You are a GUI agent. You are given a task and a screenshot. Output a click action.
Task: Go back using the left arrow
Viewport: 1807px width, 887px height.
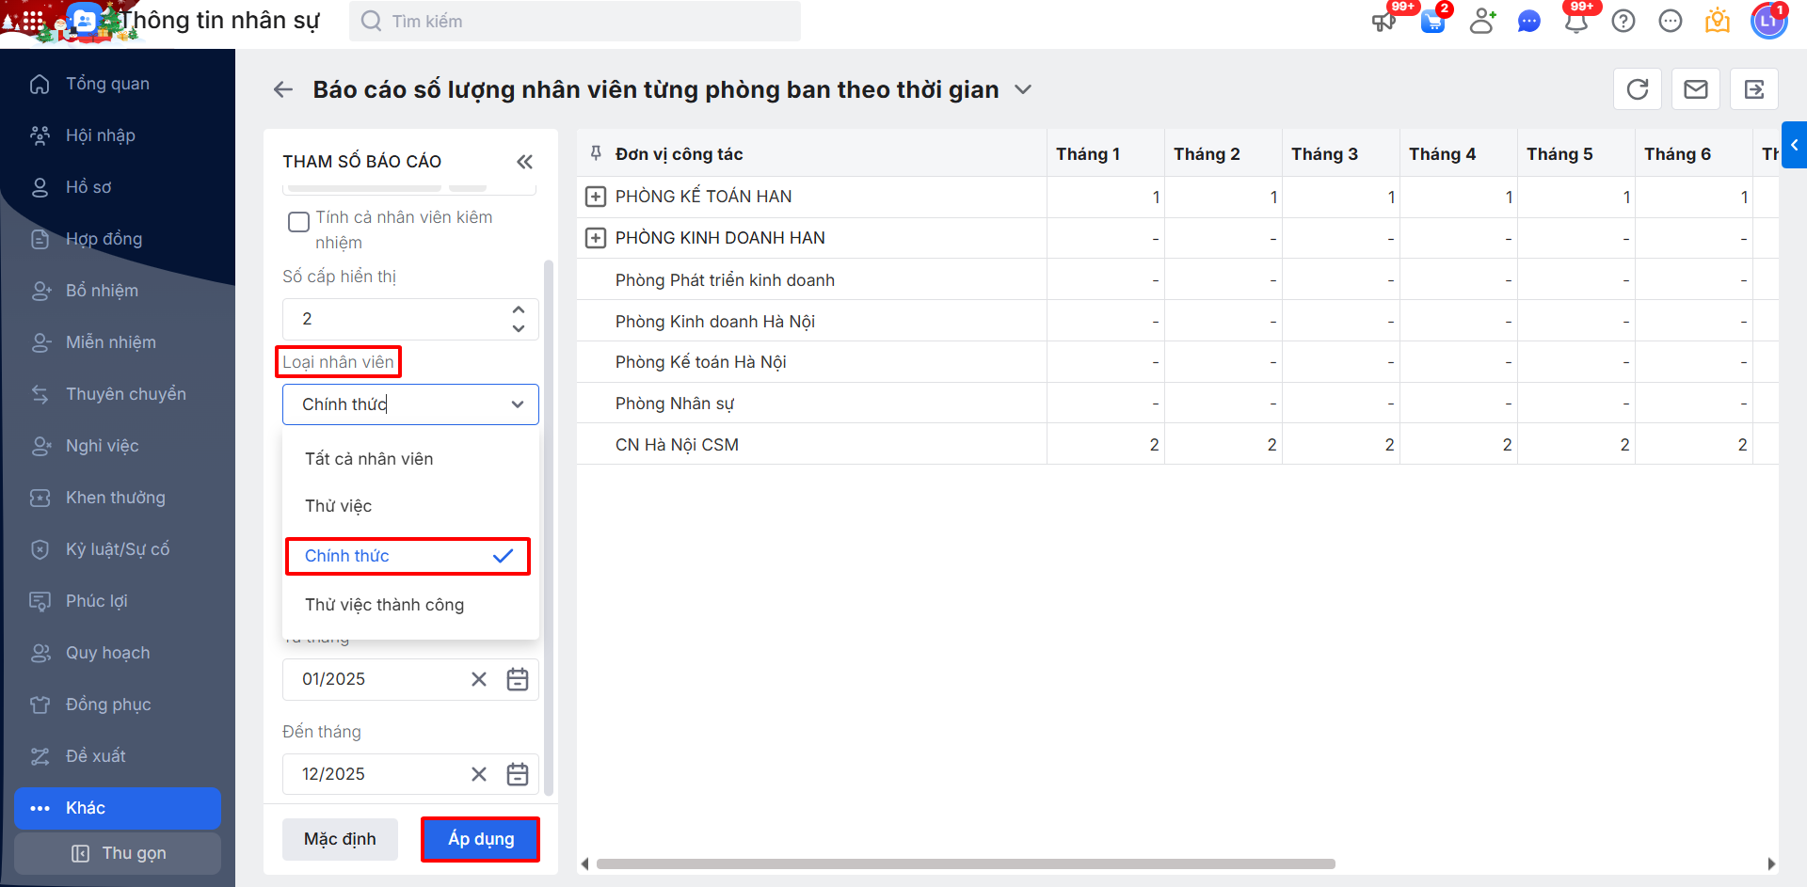coord(283,89)
